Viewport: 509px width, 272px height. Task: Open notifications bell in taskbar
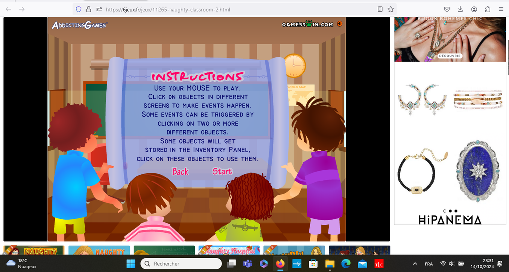pyautogui.click(x=500, y=264)
